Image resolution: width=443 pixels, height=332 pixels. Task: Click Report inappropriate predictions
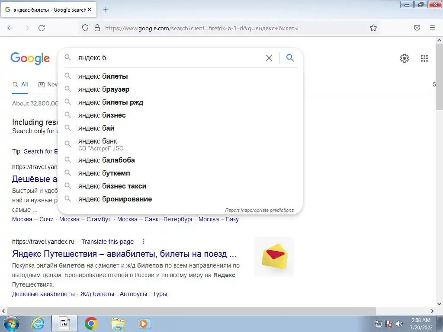click(x=259, y=210)
